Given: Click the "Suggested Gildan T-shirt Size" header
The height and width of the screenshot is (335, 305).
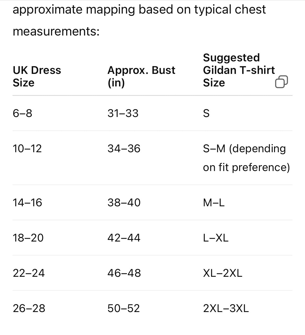Looking at the screenshot, I should 239,70.
